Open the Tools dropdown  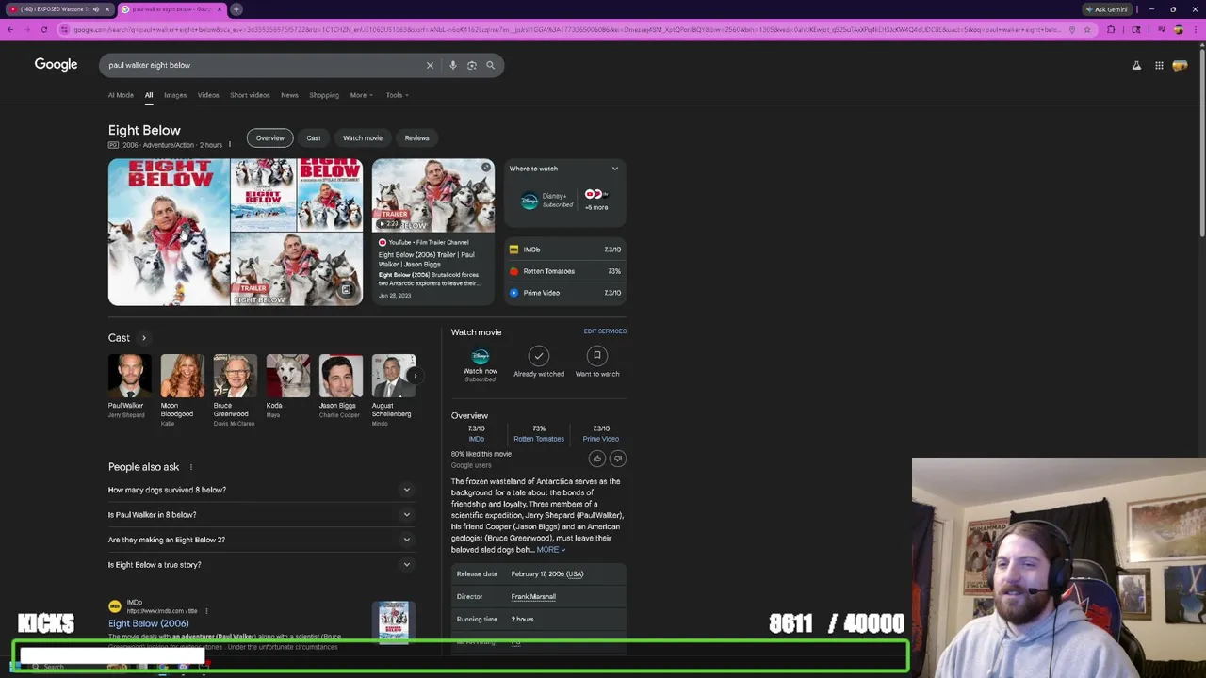pyautogui.click(x=397, y=95)
